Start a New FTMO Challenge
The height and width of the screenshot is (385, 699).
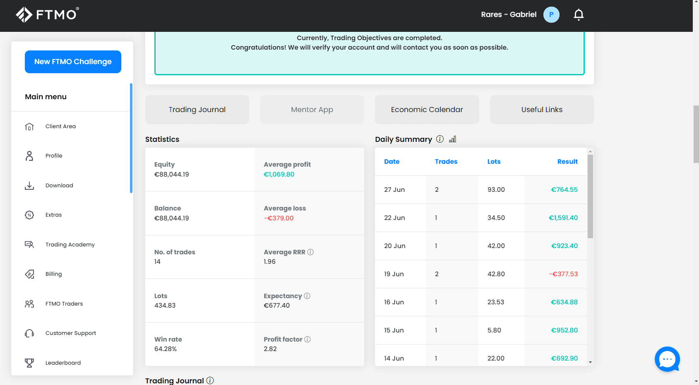pos(73,62)
